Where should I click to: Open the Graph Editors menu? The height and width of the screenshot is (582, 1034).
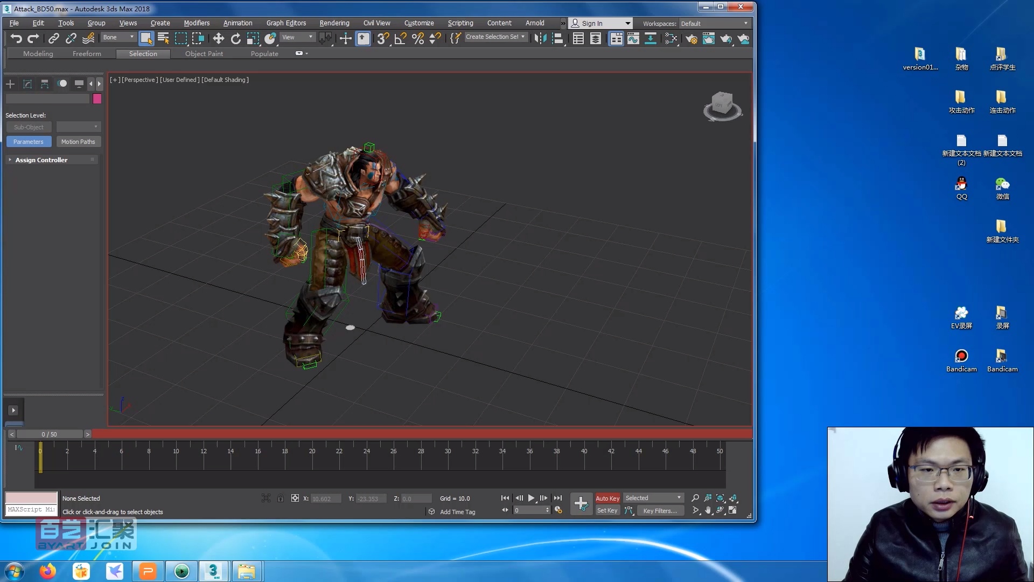[286, 23]
